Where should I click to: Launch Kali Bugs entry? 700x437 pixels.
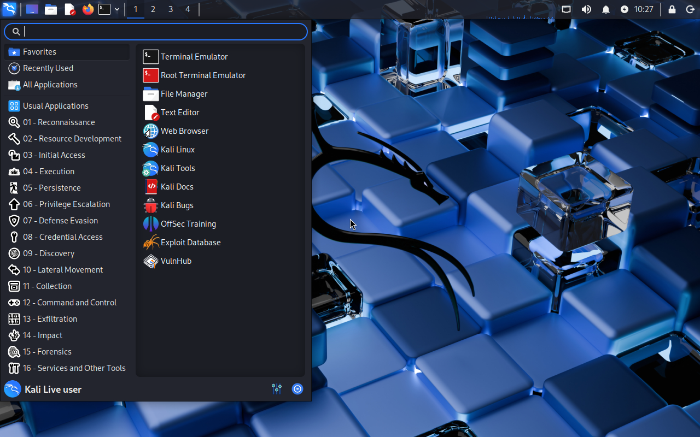[177, 205]
